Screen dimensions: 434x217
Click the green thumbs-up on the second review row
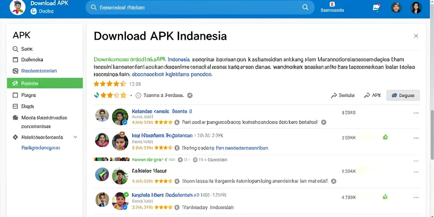[385, 137]
